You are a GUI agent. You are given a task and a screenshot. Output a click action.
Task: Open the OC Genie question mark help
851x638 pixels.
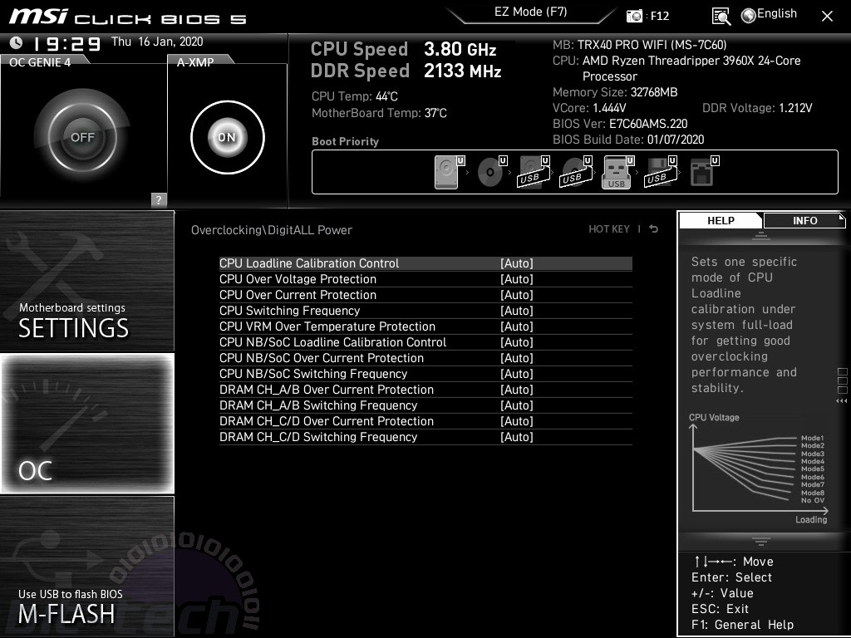[x=159, y=199]
